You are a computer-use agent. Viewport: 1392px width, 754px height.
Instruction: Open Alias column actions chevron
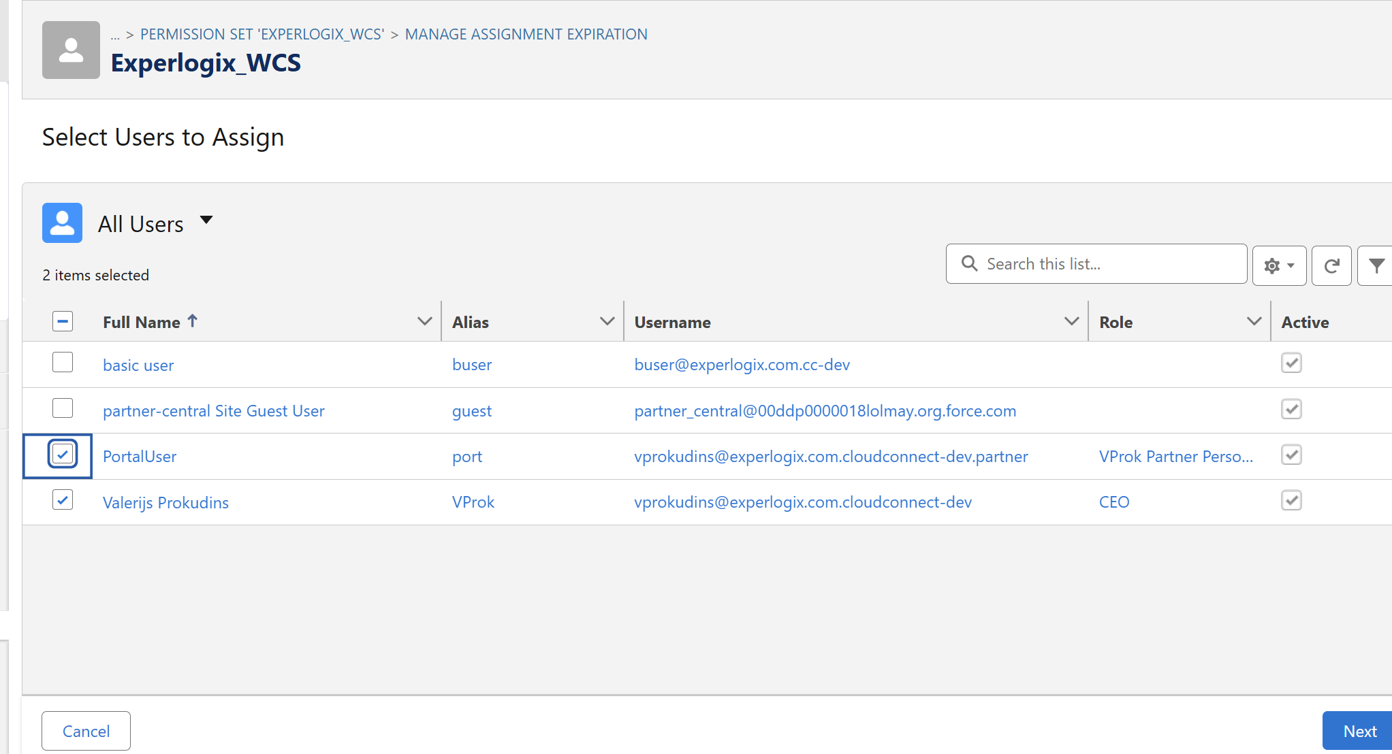pos(607,321)
